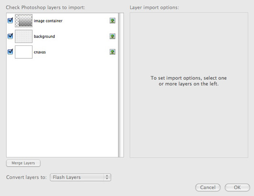Image resolution: width=254 pixels, height=196 pixels.
Task: Uncheck the cnavas layer checkbox
Action: pyautogui.click(x=11, y=52)
